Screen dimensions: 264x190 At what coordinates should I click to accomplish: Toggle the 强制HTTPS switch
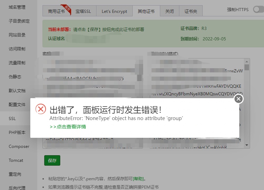click(258, 9)
